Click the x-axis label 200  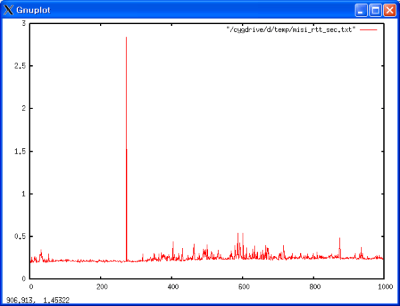point(101,287)
